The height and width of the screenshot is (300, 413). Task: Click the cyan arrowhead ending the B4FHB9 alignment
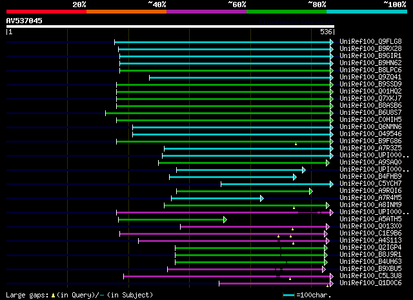[x=295, y=177]
